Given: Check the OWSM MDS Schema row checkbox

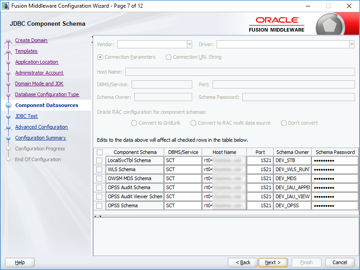Looking at the screenshot, I should click(x=99, y=178).
